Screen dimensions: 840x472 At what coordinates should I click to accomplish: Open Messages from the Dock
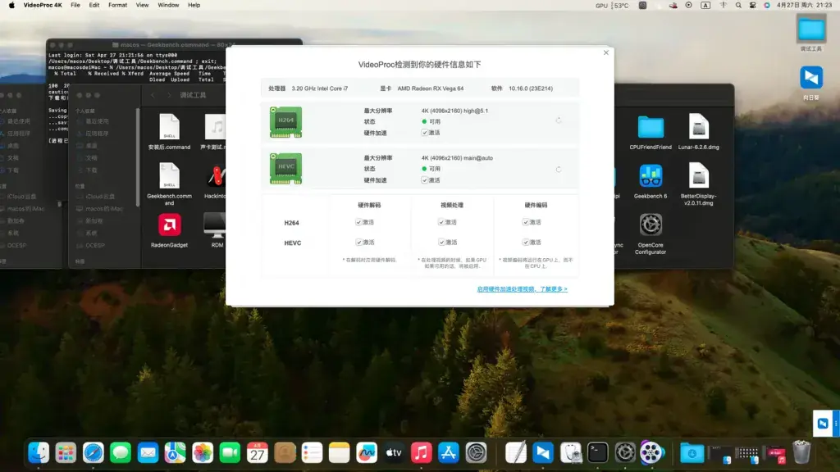tap(121, 452)
